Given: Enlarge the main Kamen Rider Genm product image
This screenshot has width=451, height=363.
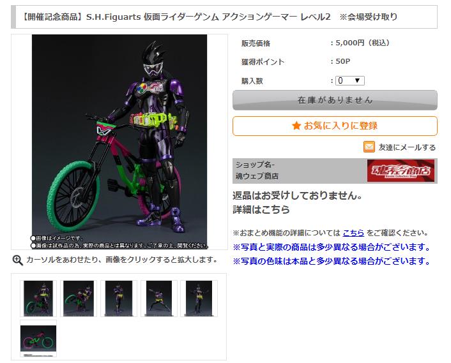Looking at the screenshot, I should click(119, 142).
